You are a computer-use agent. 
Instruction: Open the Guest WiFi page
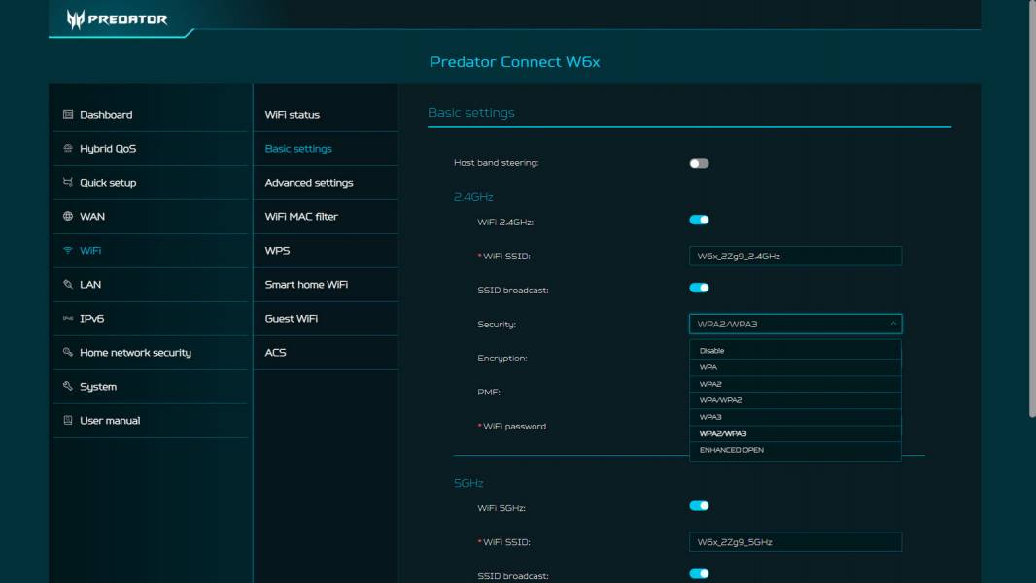pos(291,318)
